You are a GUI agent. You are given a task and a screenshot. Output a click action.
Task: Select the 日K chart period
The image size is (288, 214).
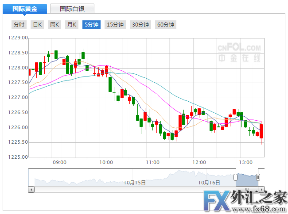pyautogui.click(x=37, y=25)
